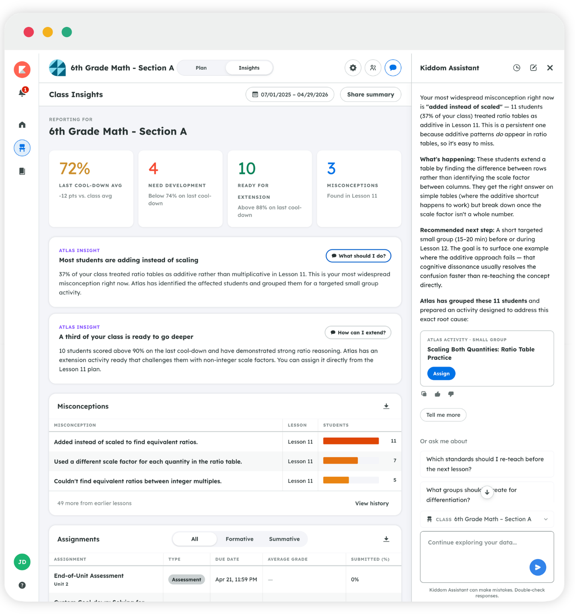This screenshot has width=575, height=614.
Task: Open the Classes section in the sidebar
Action: coord(22,148)
